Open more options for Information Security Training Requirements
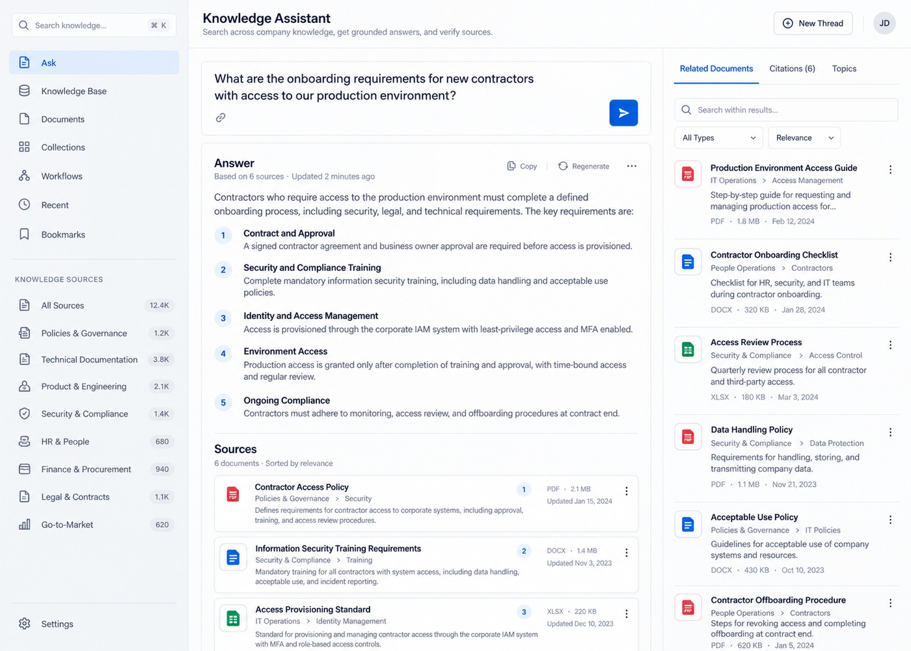Screen dimensions: 911x651 626,552
